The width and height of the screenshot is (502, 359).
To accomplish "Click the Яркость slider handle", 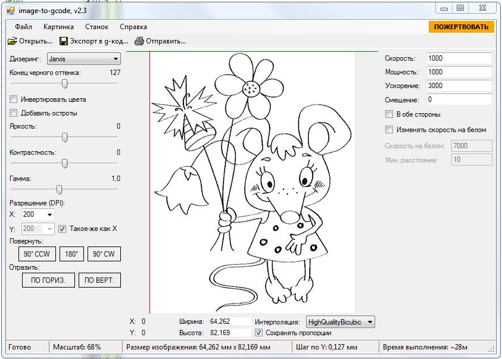I will click(65, 138).
